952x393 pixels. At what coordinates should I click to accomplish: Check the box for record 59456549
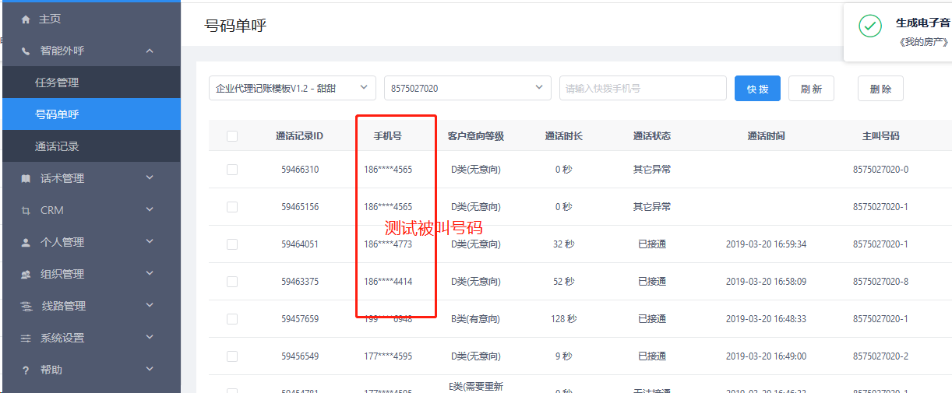(x=232, y=356)
